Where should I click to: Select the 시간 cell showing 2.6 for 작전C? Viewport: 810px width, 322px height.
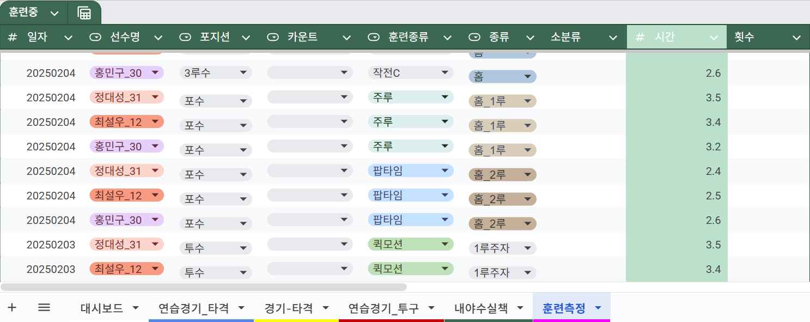(x=677, y=73)
